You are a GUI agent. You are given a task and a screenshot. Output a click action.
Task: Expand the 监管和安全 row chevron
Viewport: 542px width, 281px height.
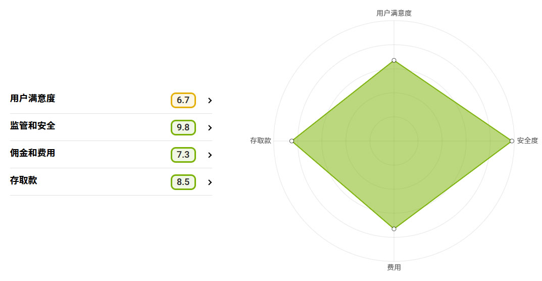210,128
